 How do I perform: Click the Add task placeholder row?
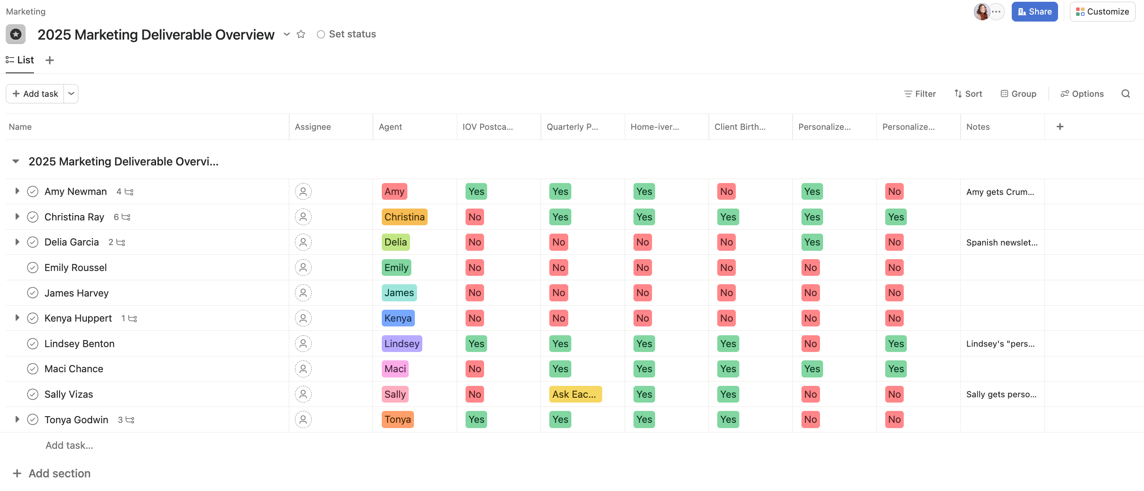[69, 445]
